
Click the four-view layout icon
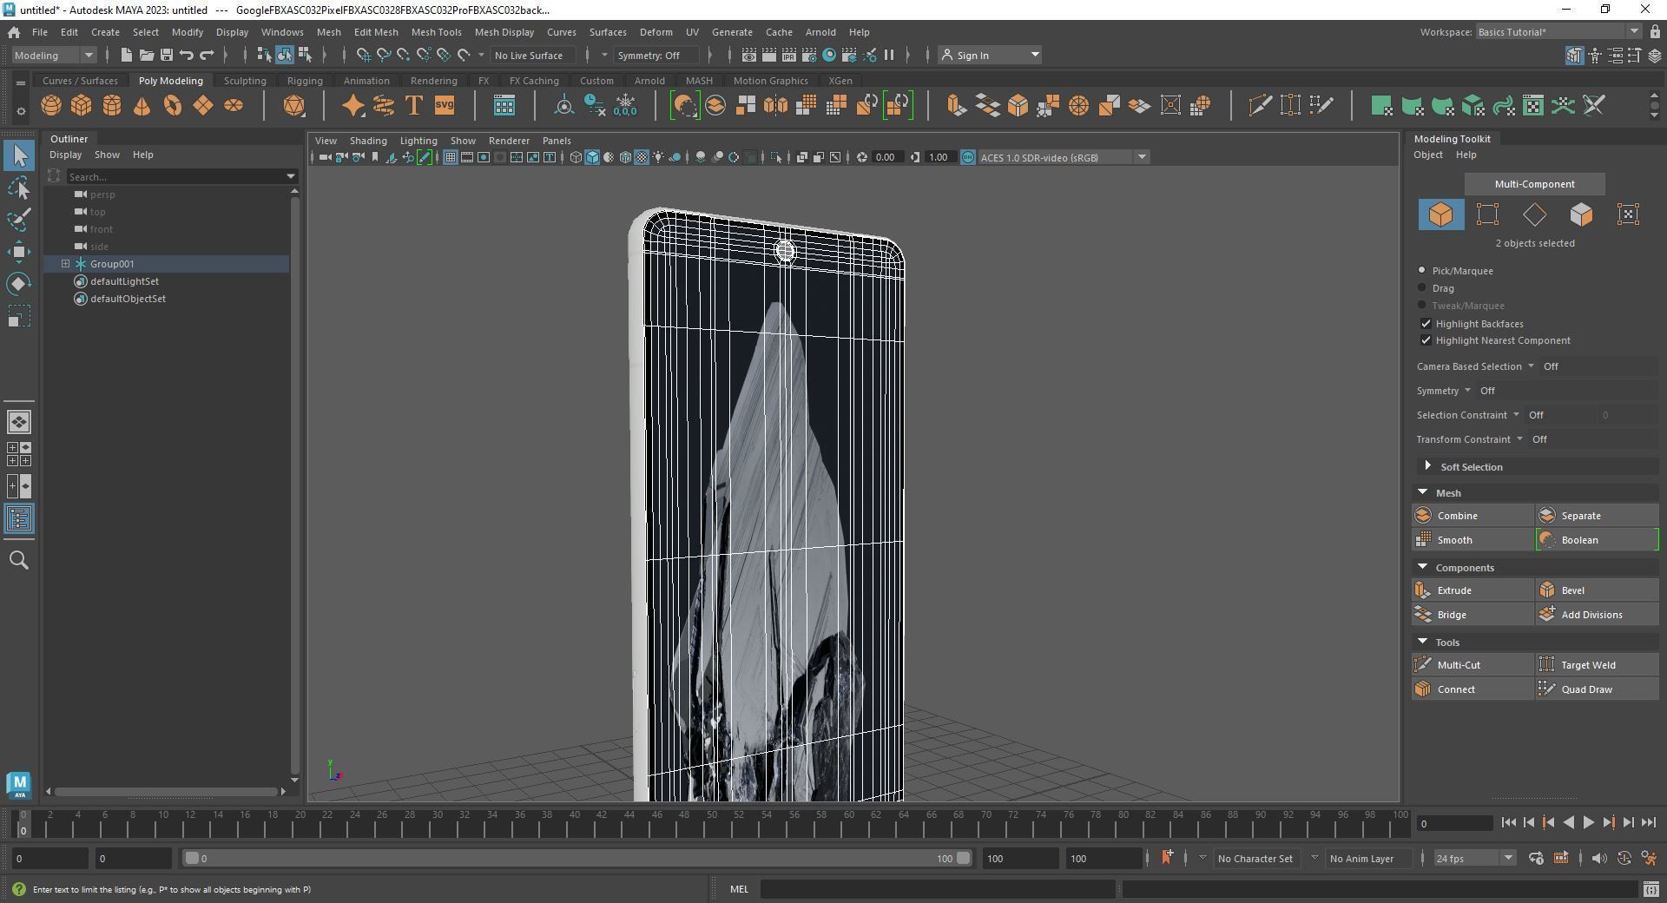click(x=19, y=454)
